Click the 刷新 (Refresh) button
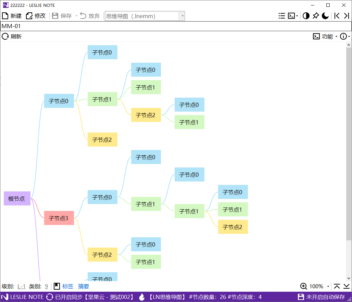Viewport: 352px width, 302px height. (12, 36)
